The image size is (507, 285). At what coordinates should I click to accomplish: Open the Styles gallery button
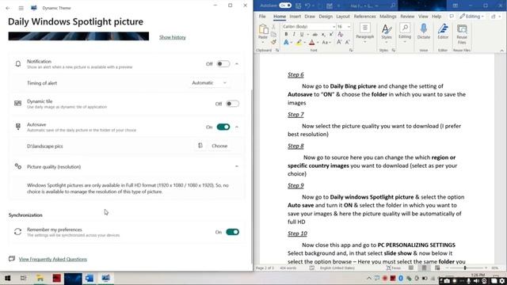387,33
